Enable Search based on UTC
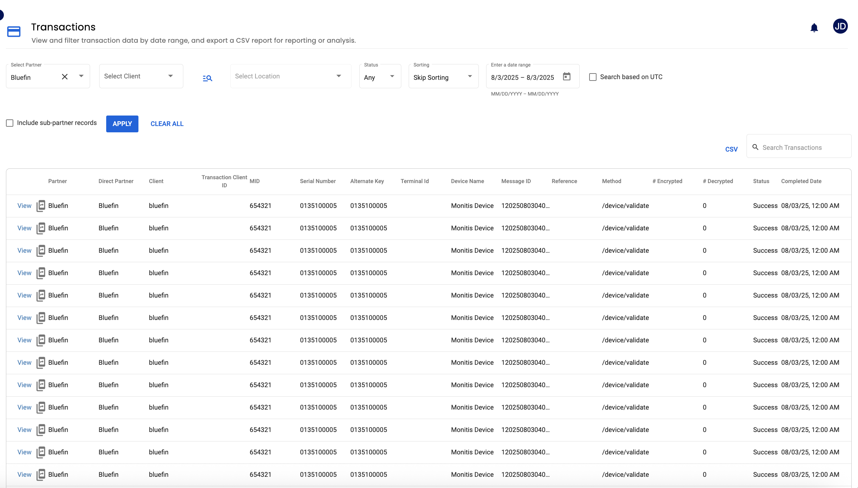Image resolution: width=858 pixels, height=488 pixels. [x=593, y=77]
